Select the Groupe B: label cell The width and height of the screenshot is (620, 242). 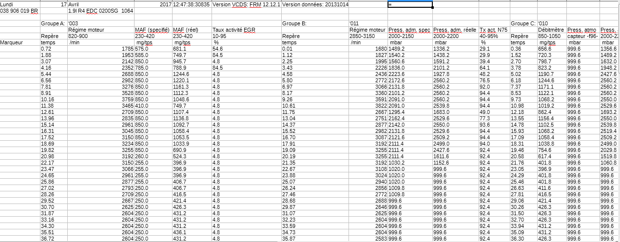[x=295, y=23]
